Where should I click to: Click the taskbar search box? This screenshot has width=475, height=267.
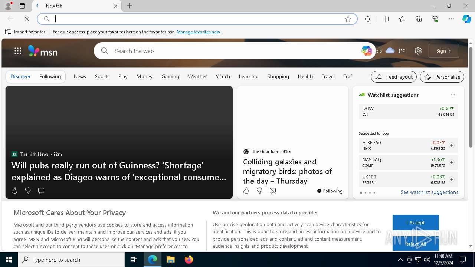coord(71,260)
